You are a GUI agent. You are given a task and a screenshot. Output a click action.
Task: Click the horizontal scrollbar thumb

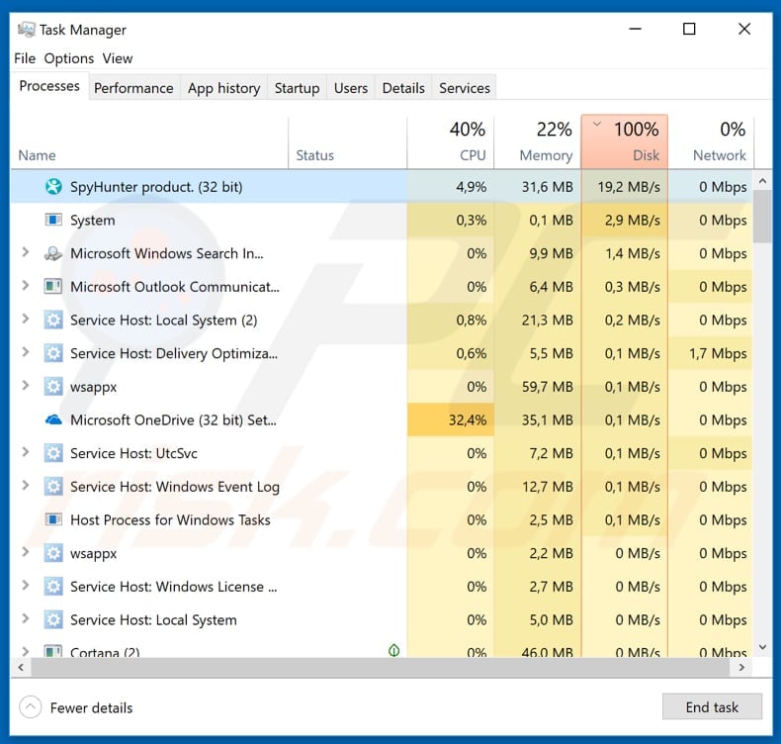(x=380, y=667)
